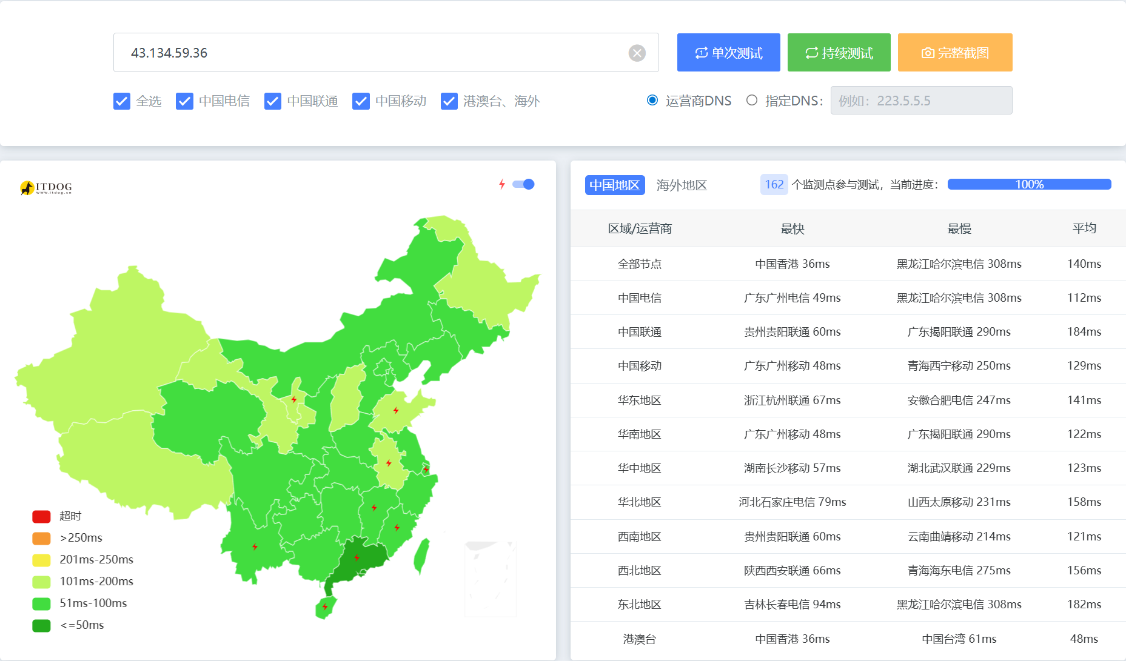
Task: Click the 100% progress bar
Action: [1029, 184]
